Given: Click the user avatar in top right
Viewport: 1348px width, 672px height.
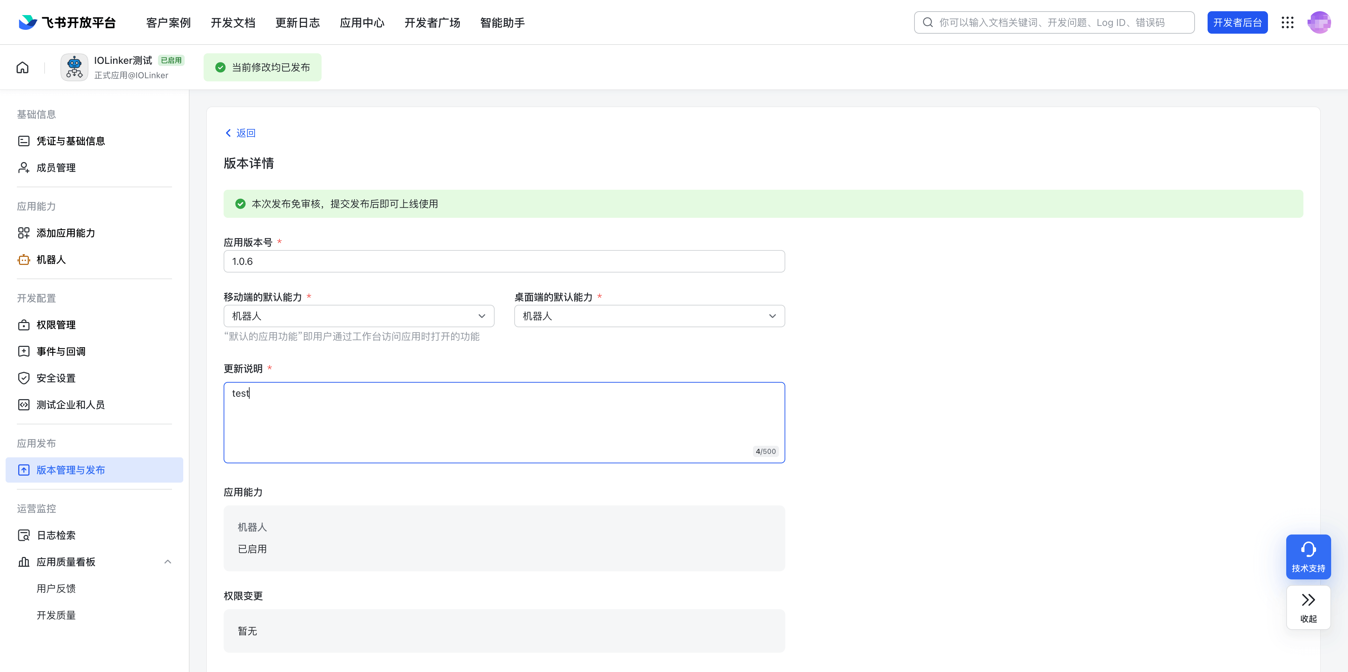Looking at the screenshot, I should click(1319, 22).
